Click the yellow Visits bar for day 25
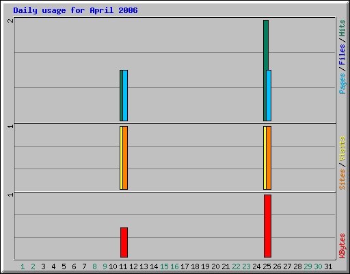The width and height of the screenshot is (350, 274). point(265,158)
